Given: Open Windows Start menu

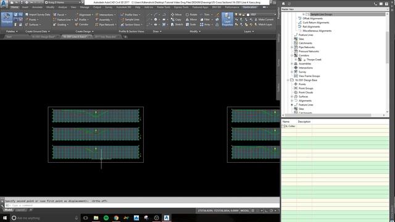Looking at the screenshot, I should click(x=5, y=218).
